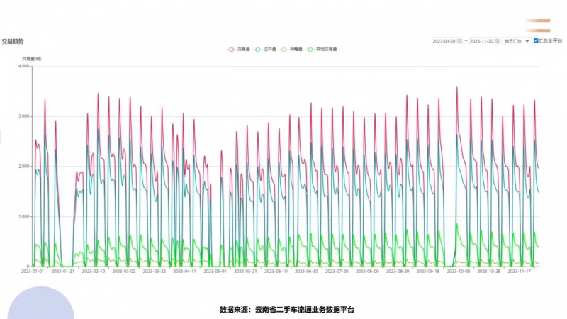Click the 交易趋势 chart title
Viewport: 567px width, 319px height.
point(13,42)
